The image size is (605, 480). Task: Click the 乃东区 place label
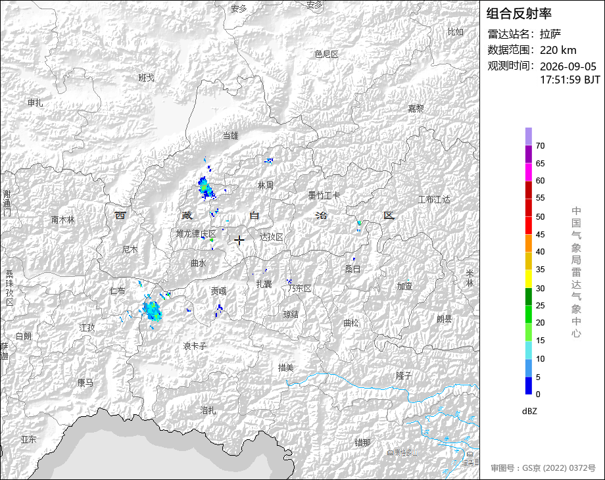299,288
